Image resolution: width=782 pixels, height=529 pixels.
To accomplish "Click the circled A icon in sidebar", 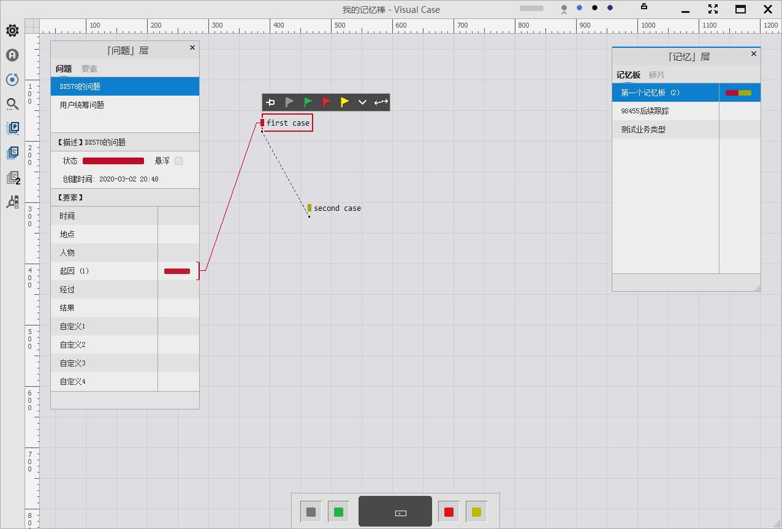I will 12,55.
